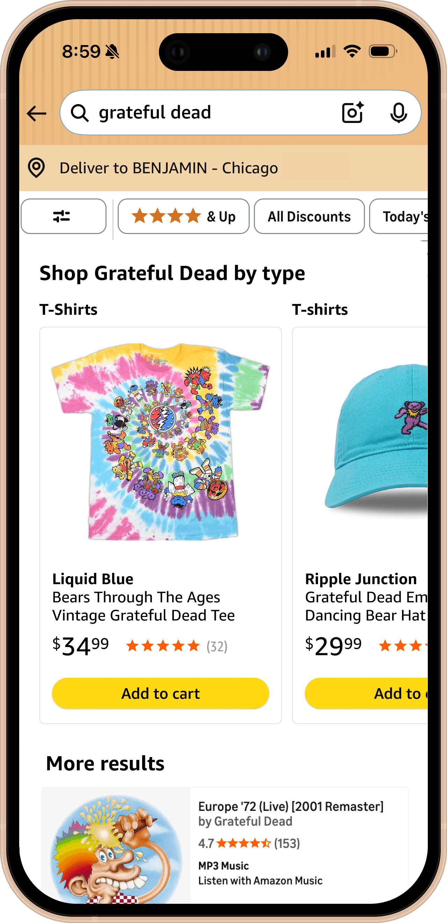Toggle the 4 stars & Up filter

point(183,216)
